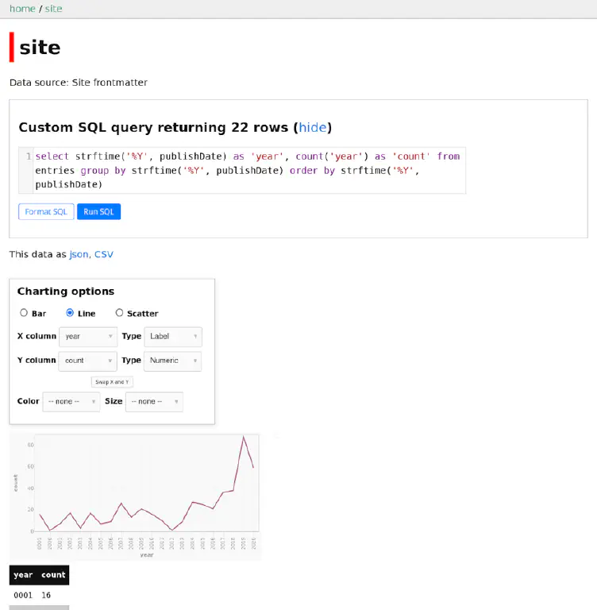The width and height of the screenshot is (597, 610).
Task: Select the Line chart radio option
Action: tap(70, 313)
